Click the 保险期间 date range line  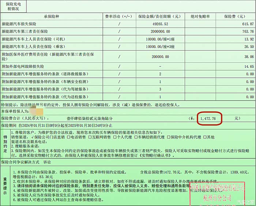click(x=57, y=125)
